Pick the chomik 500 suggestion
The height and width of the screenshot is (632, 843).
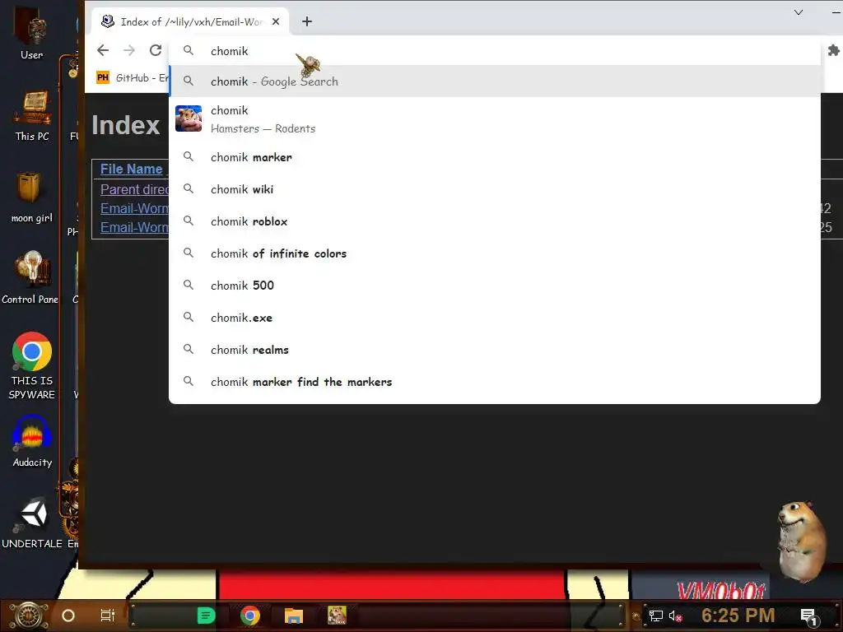coord(495,286)
